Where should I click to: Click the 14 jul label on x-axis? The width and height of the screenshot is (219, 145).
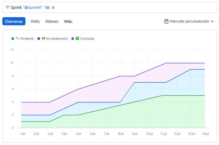pyautogui.click(x=205, y=133)
